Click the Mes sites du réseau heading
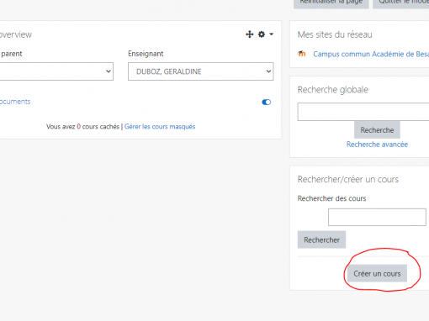 pyautogui.click(x=335, y=34)
